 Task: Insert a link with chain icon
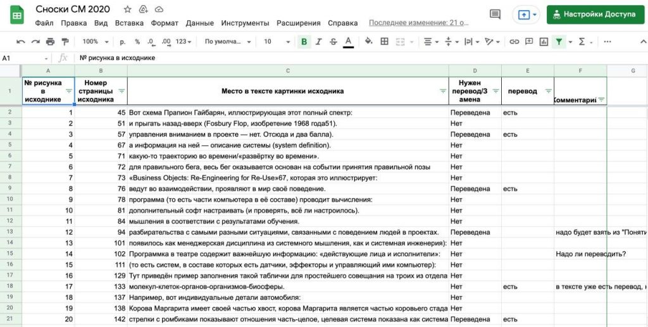pyautogui.click(x=514, y=42)
